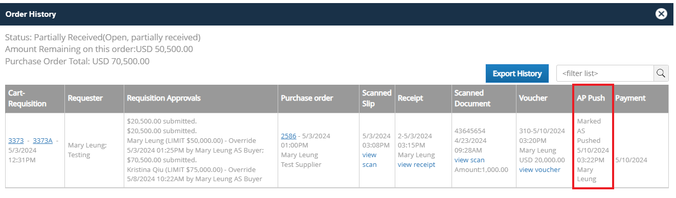Click the search magnifier icon
The image size is (676, 198).
click(x=661, y=73)
